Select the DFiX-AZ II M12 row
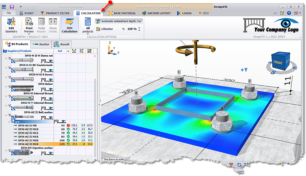The height and width of the screenshot is (176, 306). click(53, 133)
